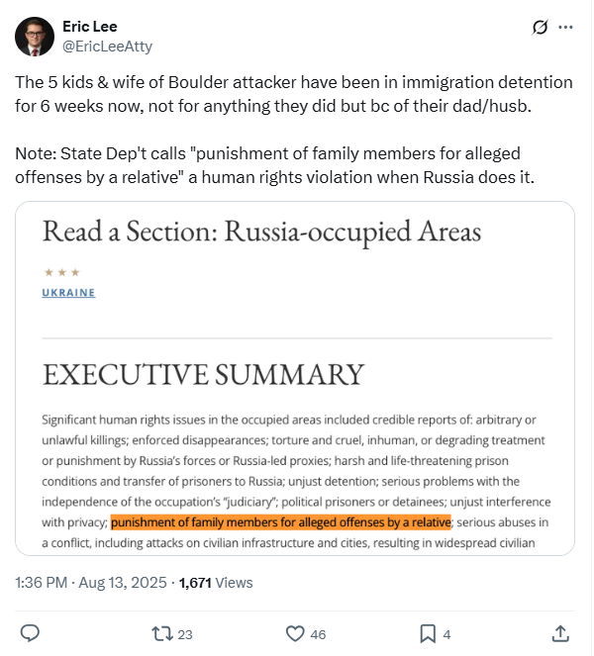Open Eric Lee's profile picture
The height and width of the screenshot is (656, 594).
[x=35, y=37]
